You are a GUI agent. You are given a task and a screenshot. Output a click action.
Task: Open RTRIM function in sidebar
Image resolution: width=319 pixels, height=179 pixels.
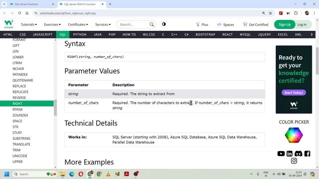(17, 109)
